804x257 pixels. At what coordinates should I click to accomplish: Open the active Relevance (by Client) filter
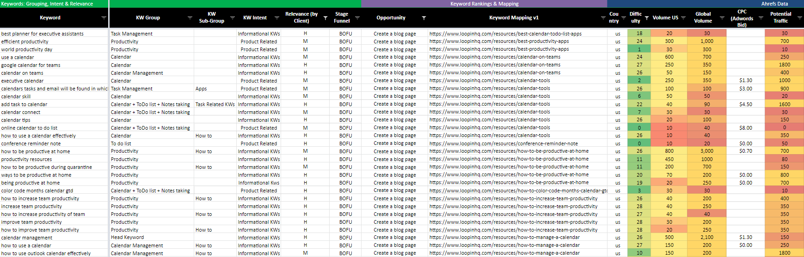click(x=325, y=18)
